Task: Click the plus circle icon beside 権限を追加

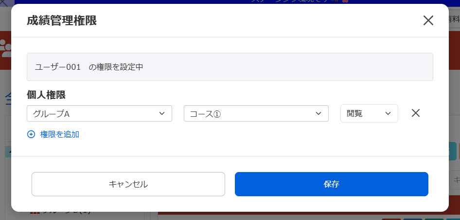Action: pyautogui.click(x=31, y=134)
